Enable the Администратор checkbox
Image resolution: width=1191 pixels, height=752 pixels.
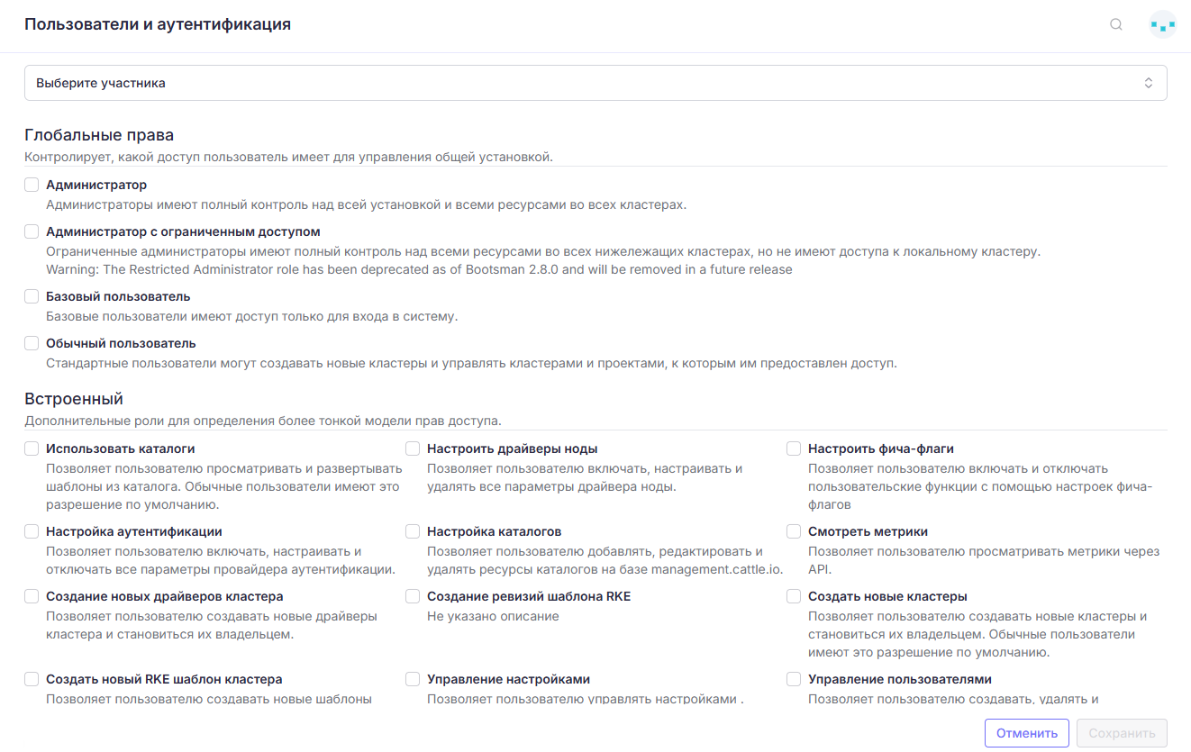32,185
